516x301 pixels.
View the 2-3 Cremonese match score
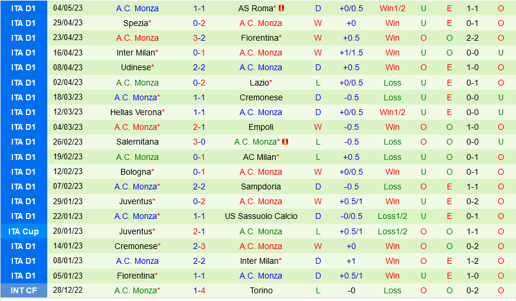tap(199, 246)
